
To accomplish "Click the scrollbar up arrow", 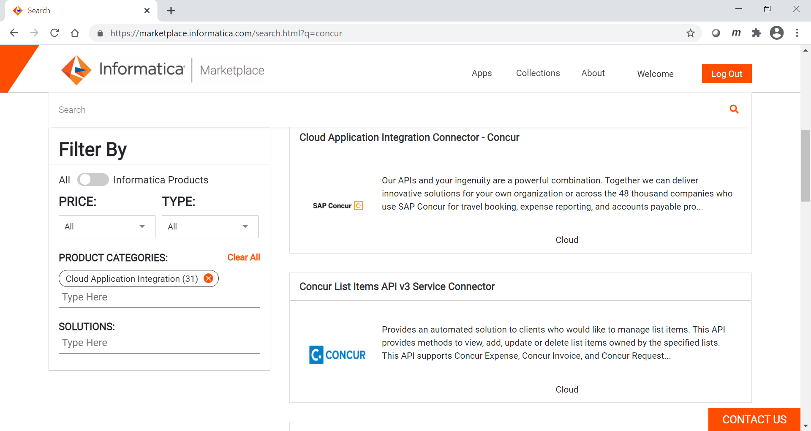I will coord(806,50).
